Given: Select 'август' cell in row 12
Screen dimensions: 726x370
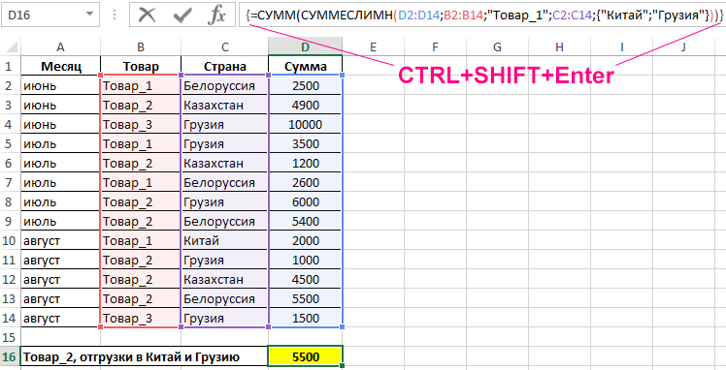Looking at the screenshot, I should point(60,280).
